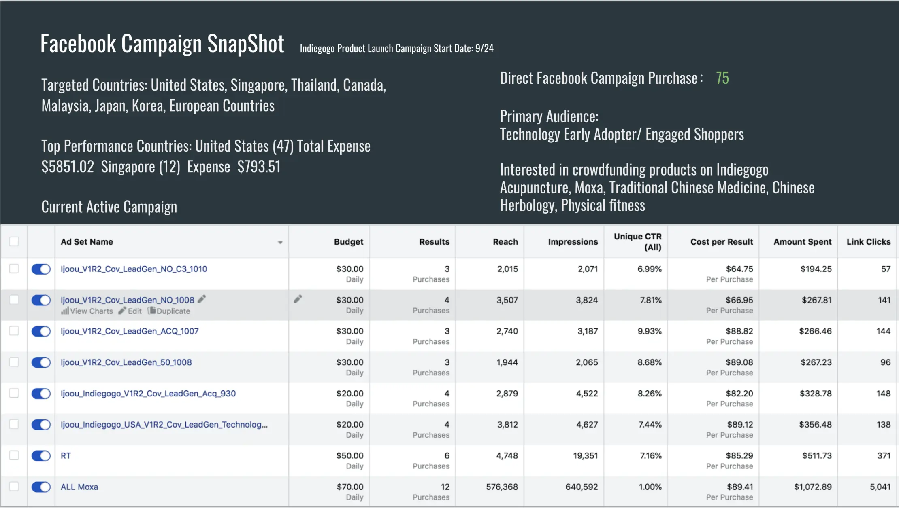Select the checkbox for the RT row
The height and width of the screenshot is (508, 899).
pyautogui.click(x=14, y=455)
